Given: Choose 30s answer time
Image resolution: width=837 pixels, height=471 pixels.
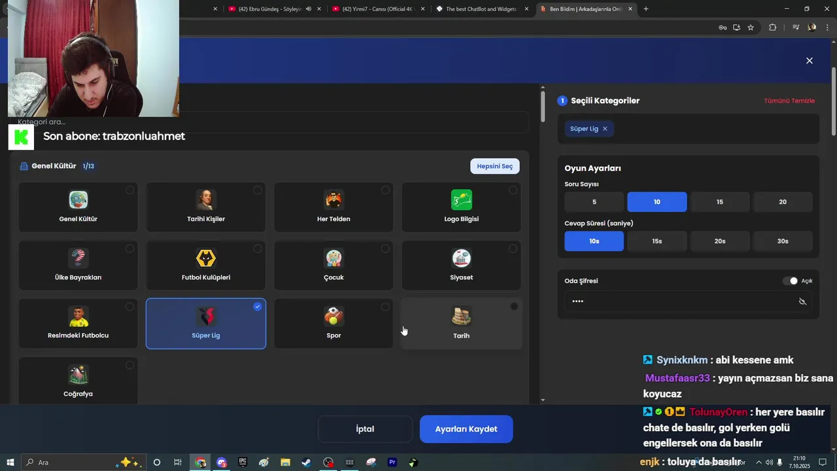Looking at the screenshot, I should tap(783, 241).
